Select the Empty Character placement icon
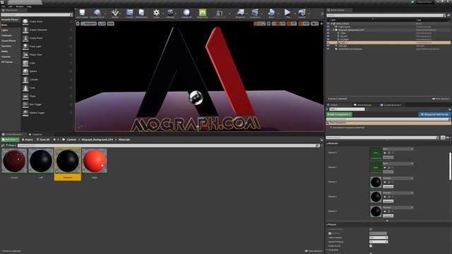The height and width of the screenshot is (254, 452). [x=25, y=30]
